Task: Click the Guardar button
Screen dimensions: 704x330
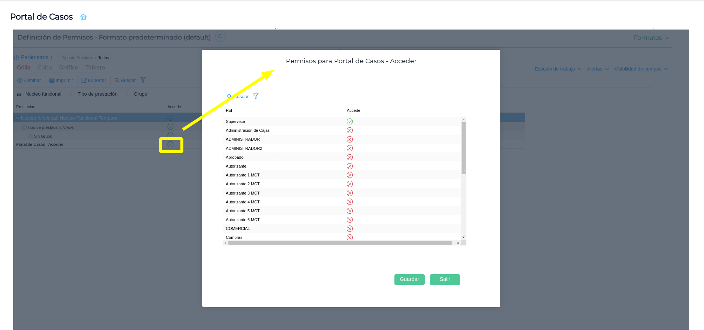Action: click(409, 279)
